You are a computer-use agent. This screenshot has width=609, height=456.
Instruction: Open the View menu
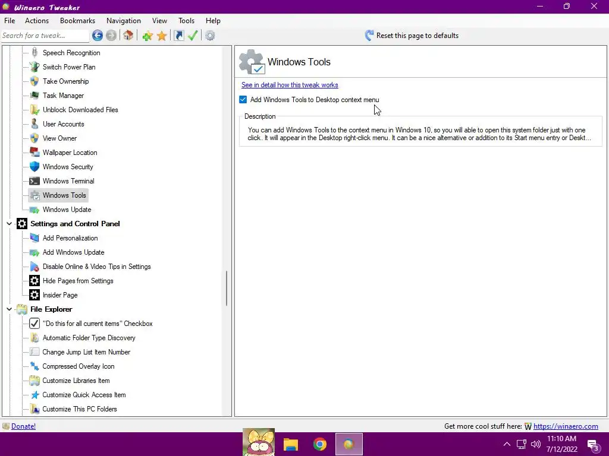pos(159,21)
